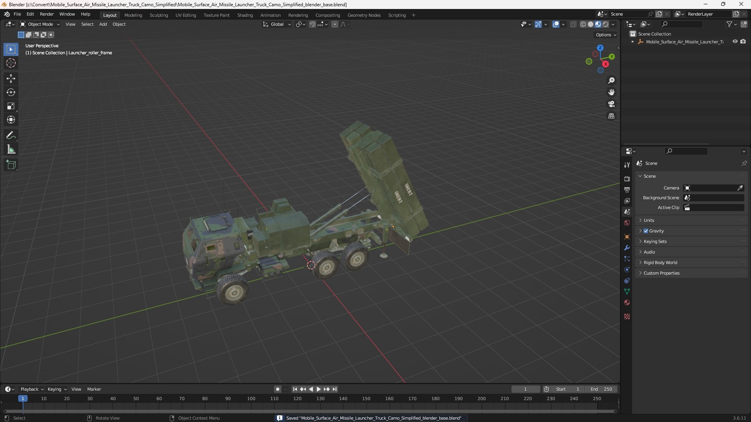Viewport: 751px width, 422px height.
Task: Switch to wireframe viewport shading
Action: (x=583, y=24)
